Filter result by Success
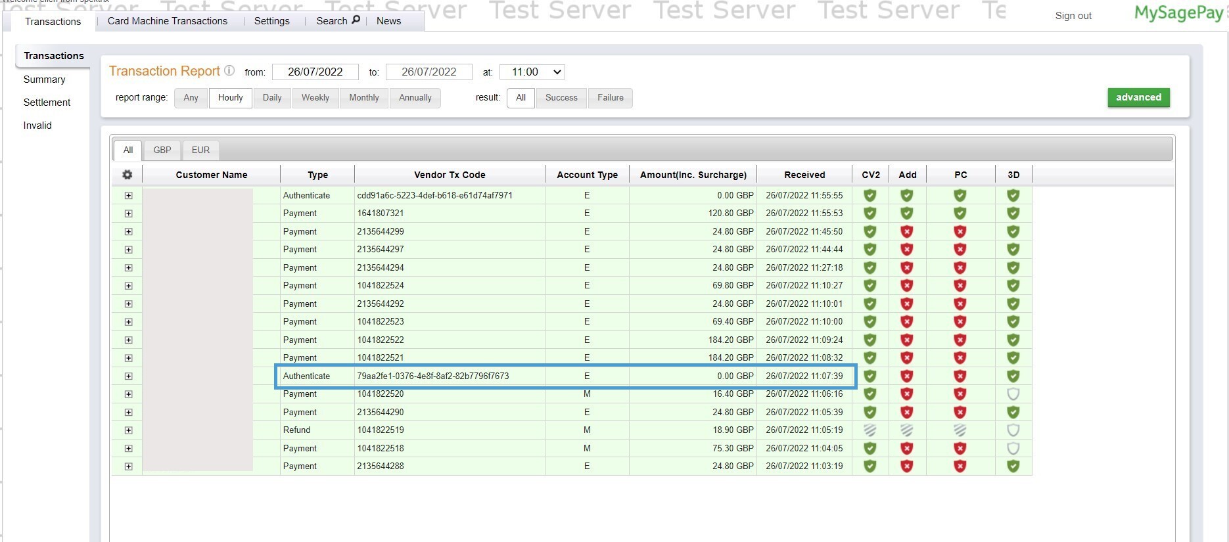This screenshot has height=542, width=1229. pyautogui.click(x=561, y=98)
